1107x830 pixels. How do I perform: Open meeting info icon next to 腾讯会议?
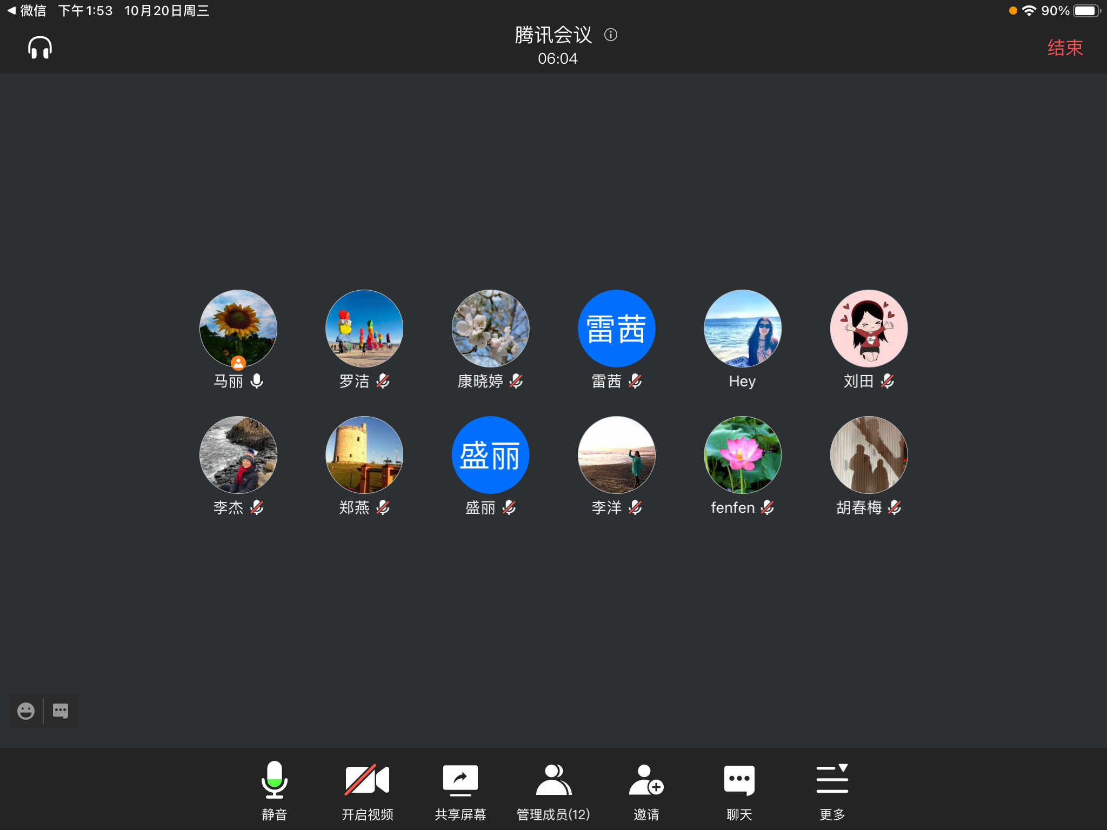point(611,35)
